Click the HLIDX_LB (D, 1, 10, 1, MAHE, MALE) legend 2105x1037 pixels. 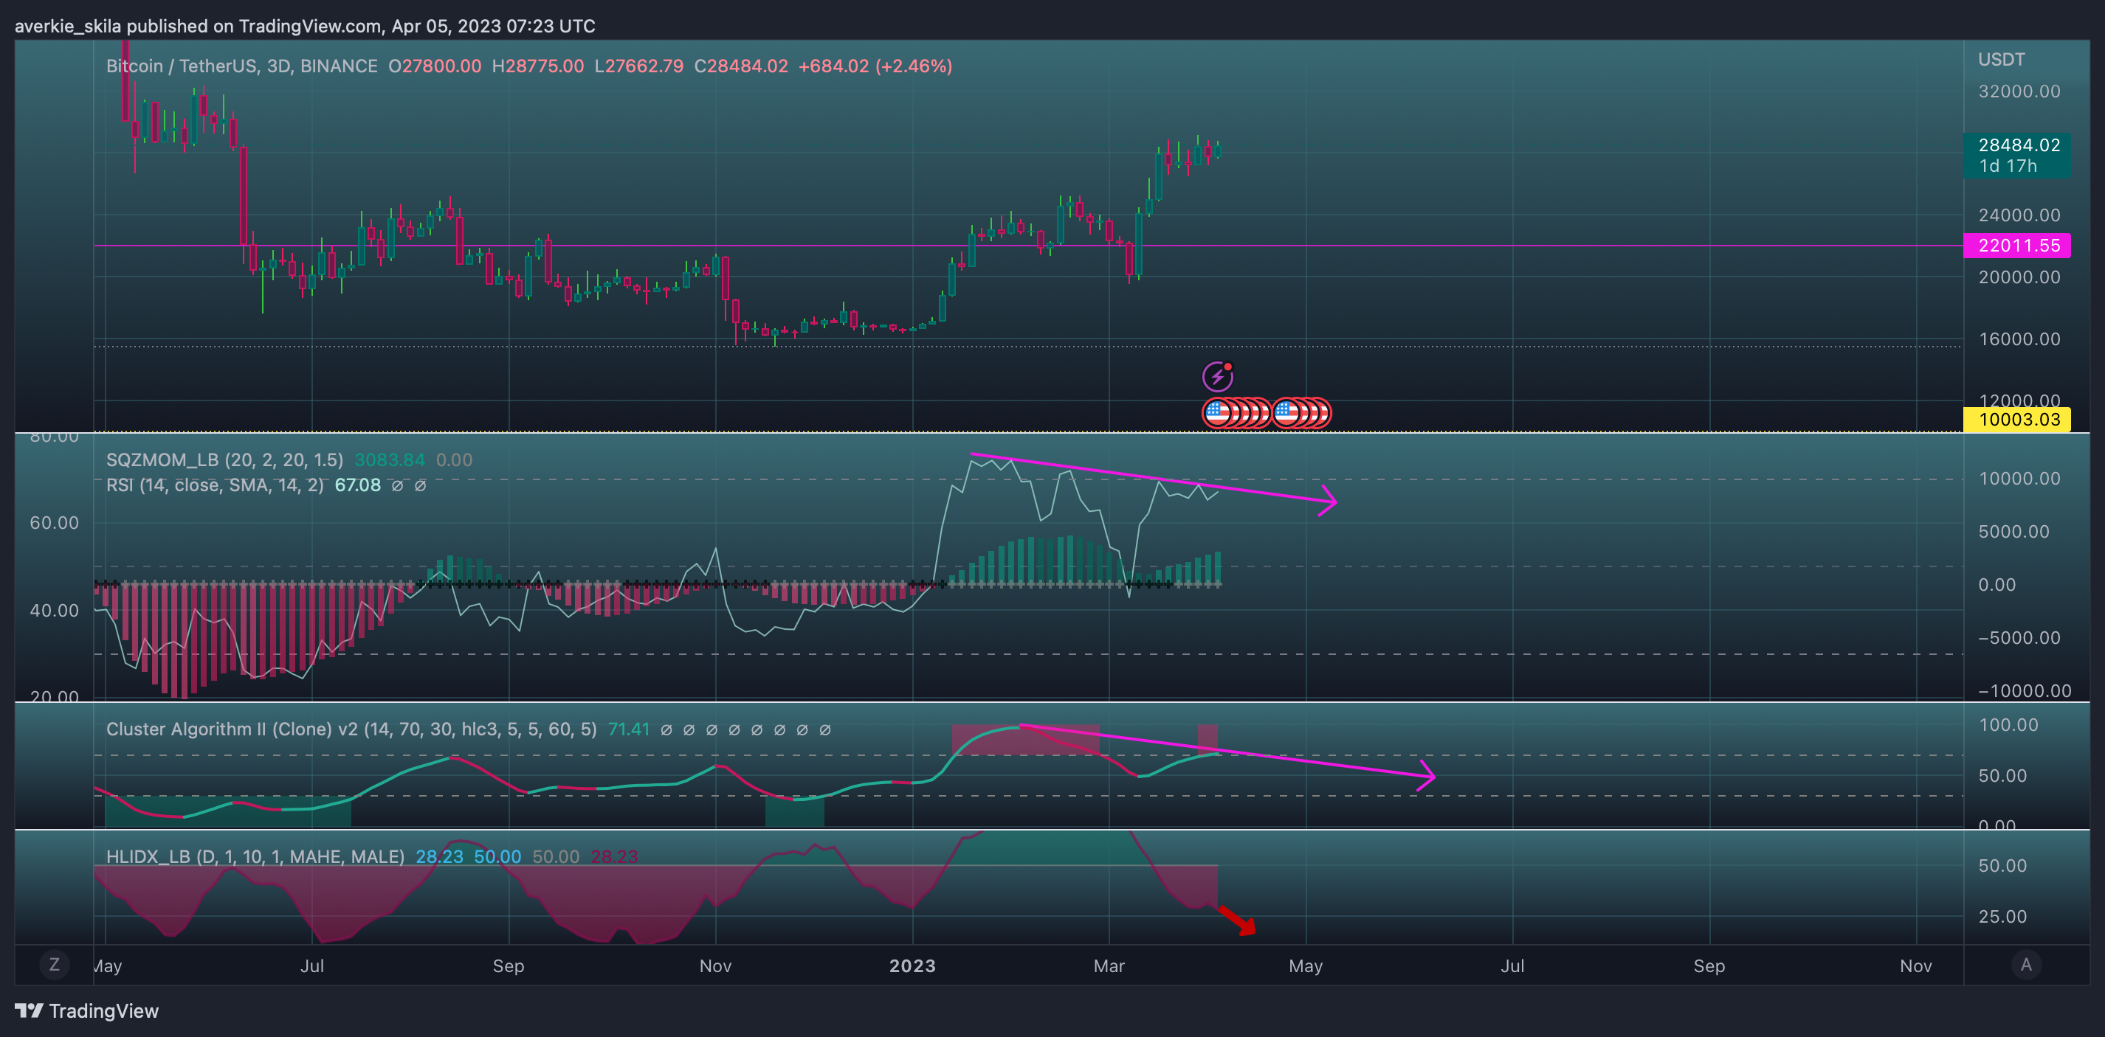[255, 856]
